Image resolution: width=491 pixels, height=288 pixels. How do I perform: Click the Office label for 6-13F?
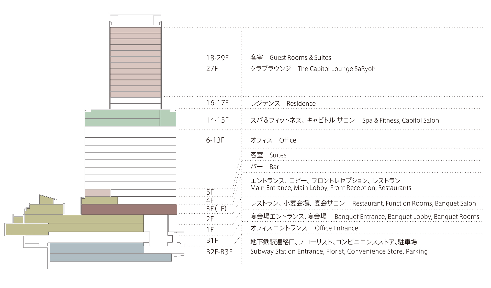click(x=288, y=140)
